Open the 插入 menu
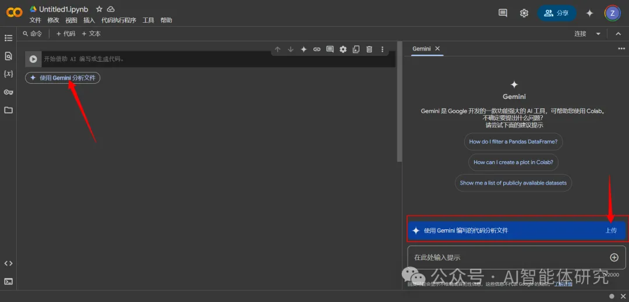This screenshot has width=629, height=302. tap(89, 20)
